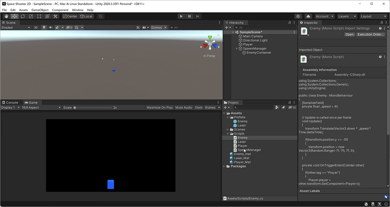The image size is (390, 207).
Task: Enable Maximize On Play
Action: tap(161, 107)
